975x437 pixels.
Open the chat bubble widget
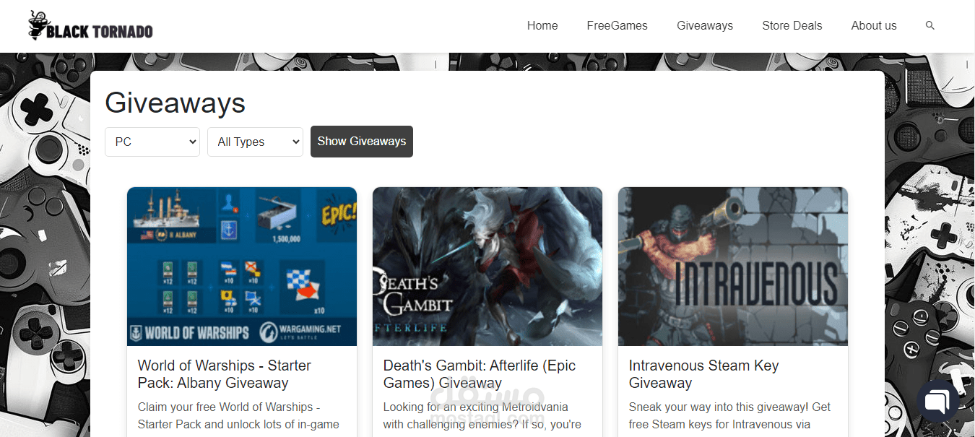(x=937, y=401)
